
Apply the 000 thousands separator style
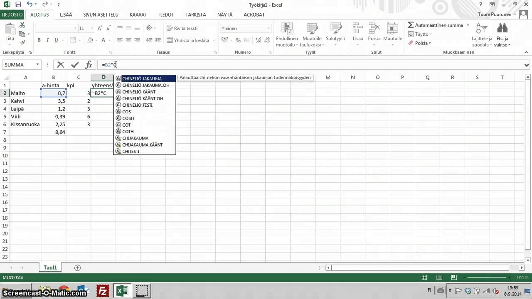(246, 40)
